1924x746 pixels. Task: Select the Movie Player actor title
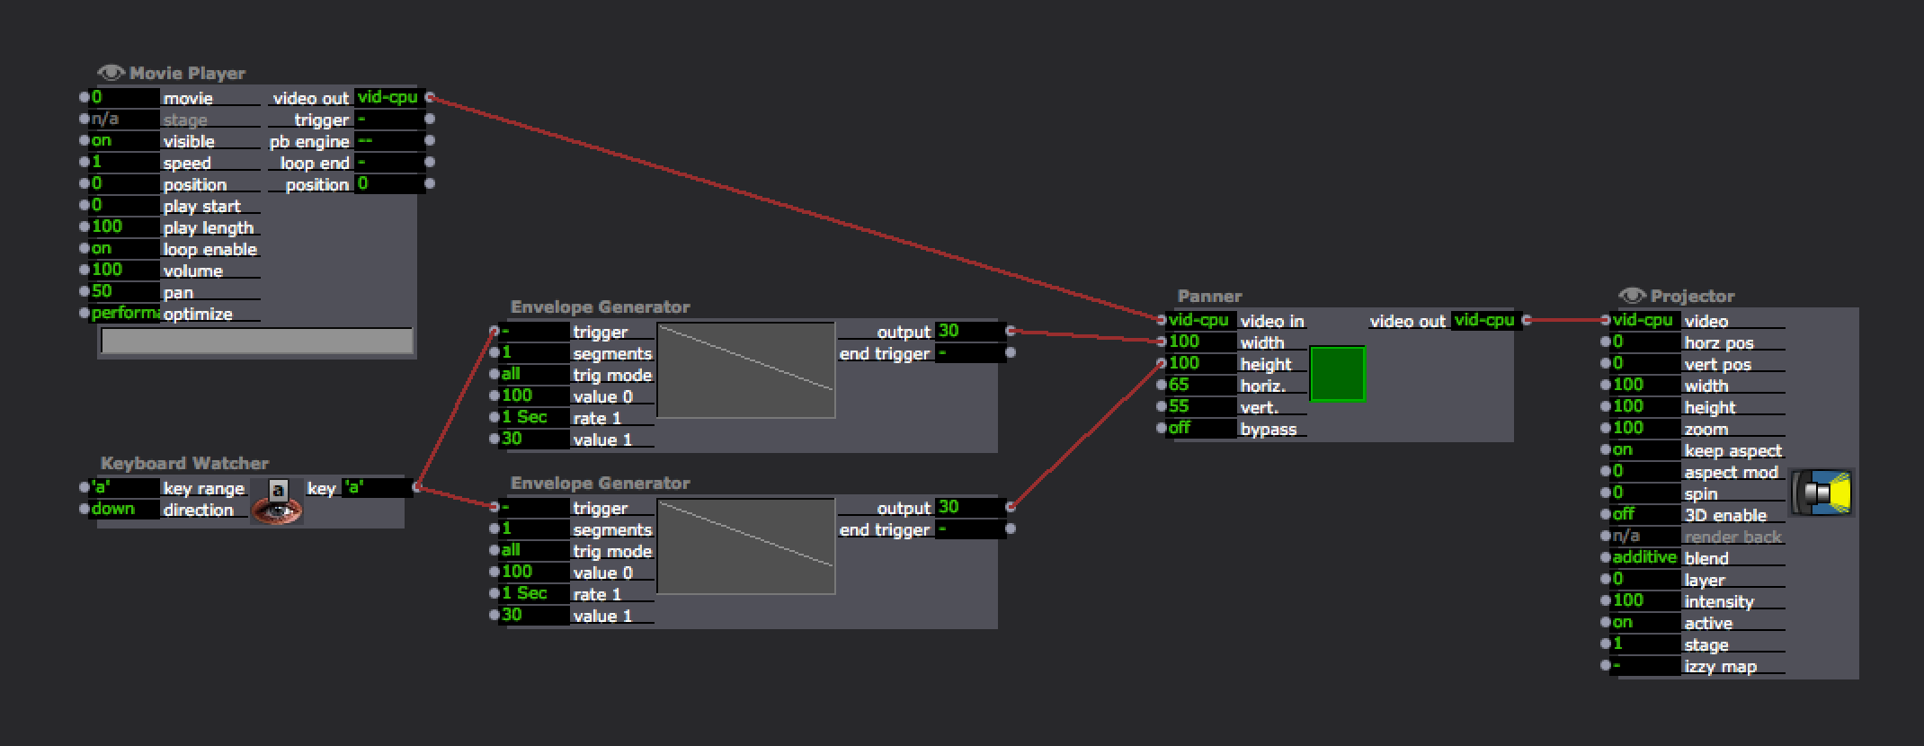click(x=187, y=73)
